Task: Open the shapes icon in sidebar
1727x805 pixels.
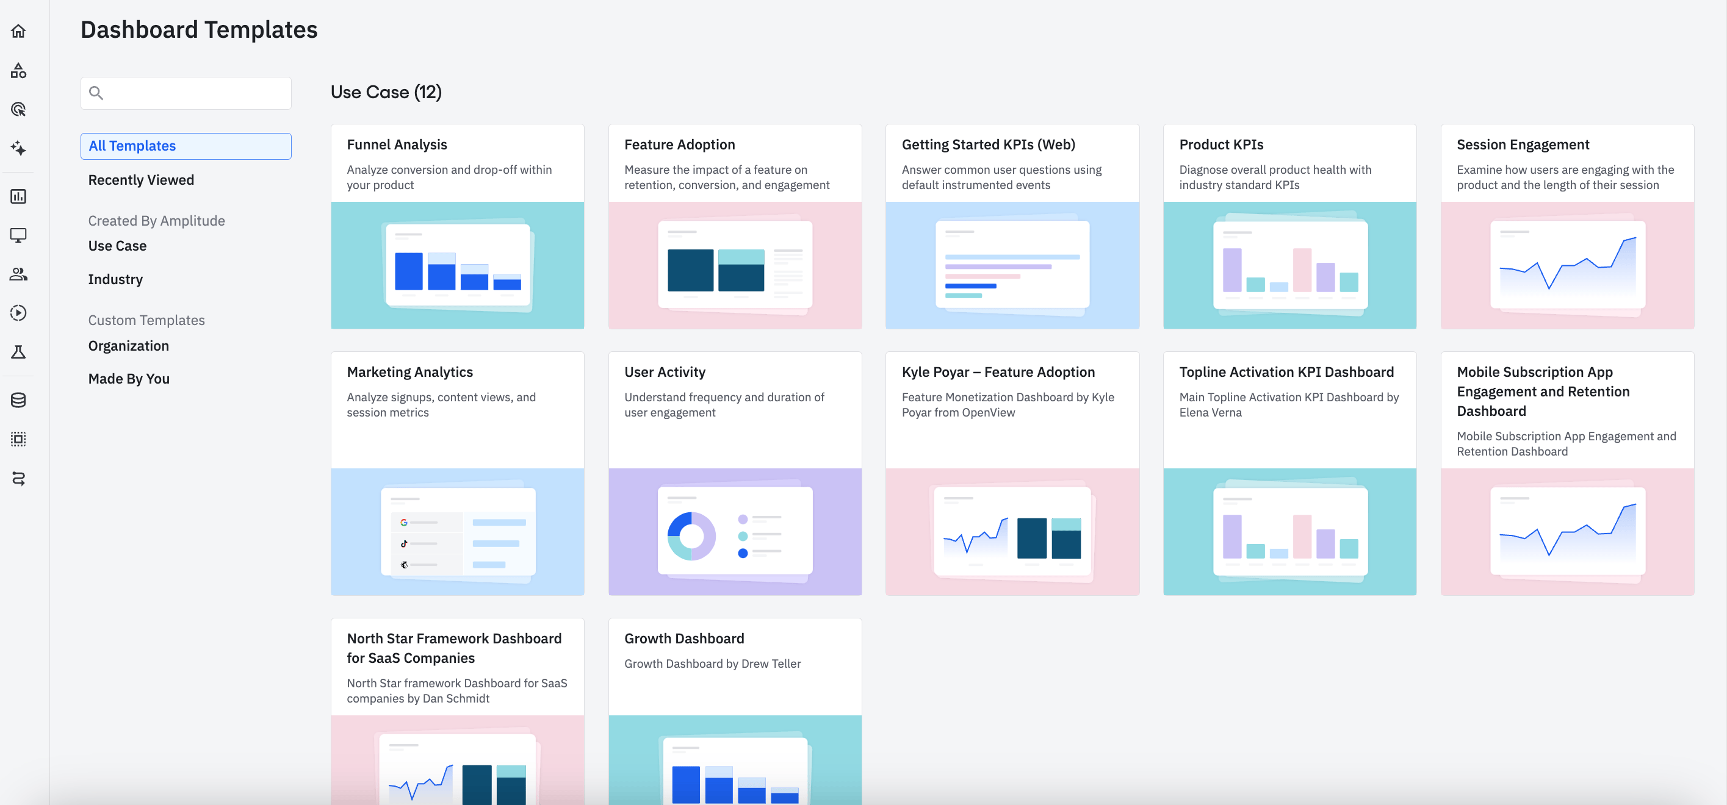Action: pyautogui.click(x=18, y=70)
